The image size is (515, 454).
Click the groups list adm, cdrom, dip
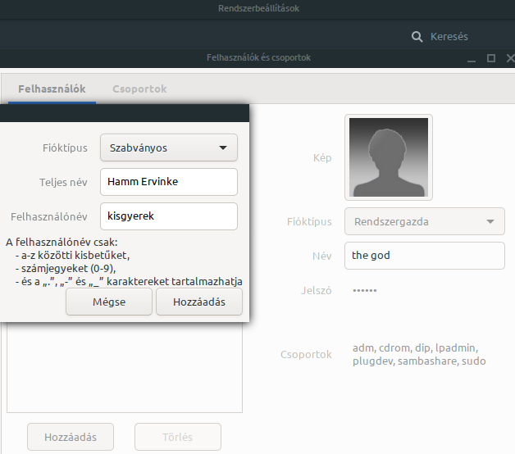[x=419, y=355]
